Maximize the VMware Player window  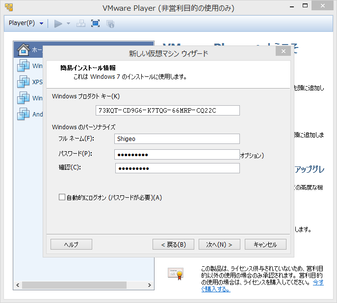pos(305,6)
